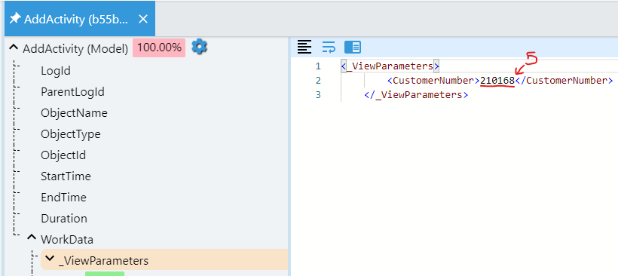Click line number 1 in the gutter
Image resolution: width=618 pixels, height=276 pixels.
point(318,66)
